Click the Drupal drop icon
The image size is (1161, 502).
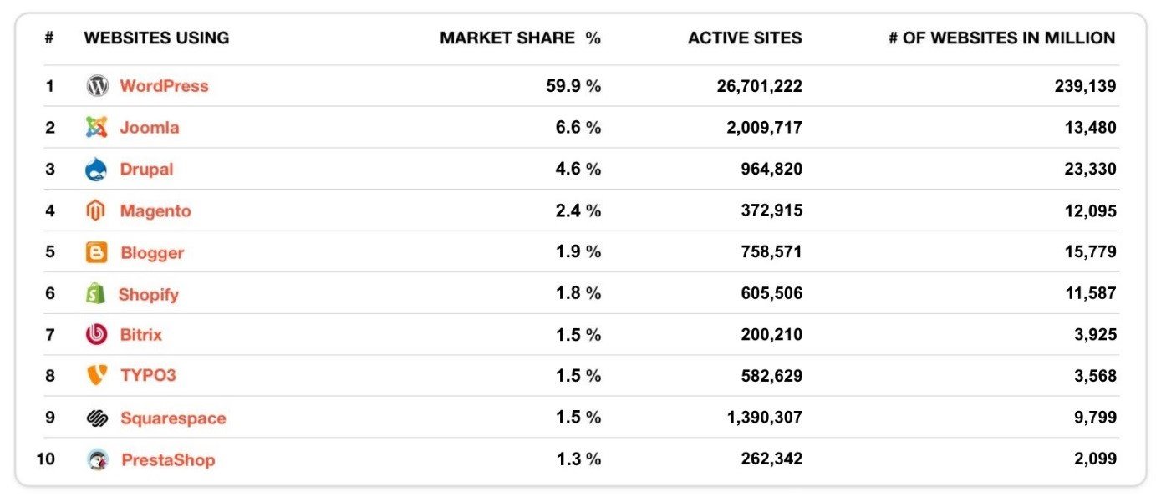(x=97, y=170)
